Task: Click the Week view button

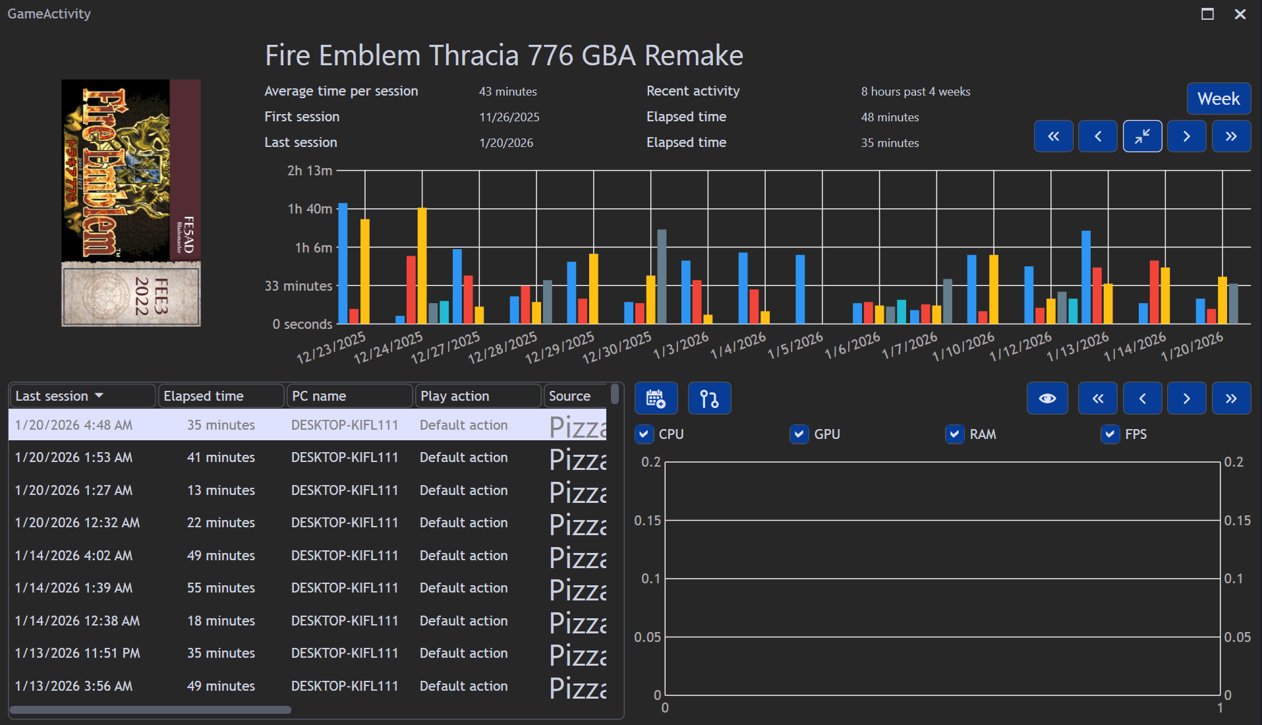Action: tap(1218, 99)
